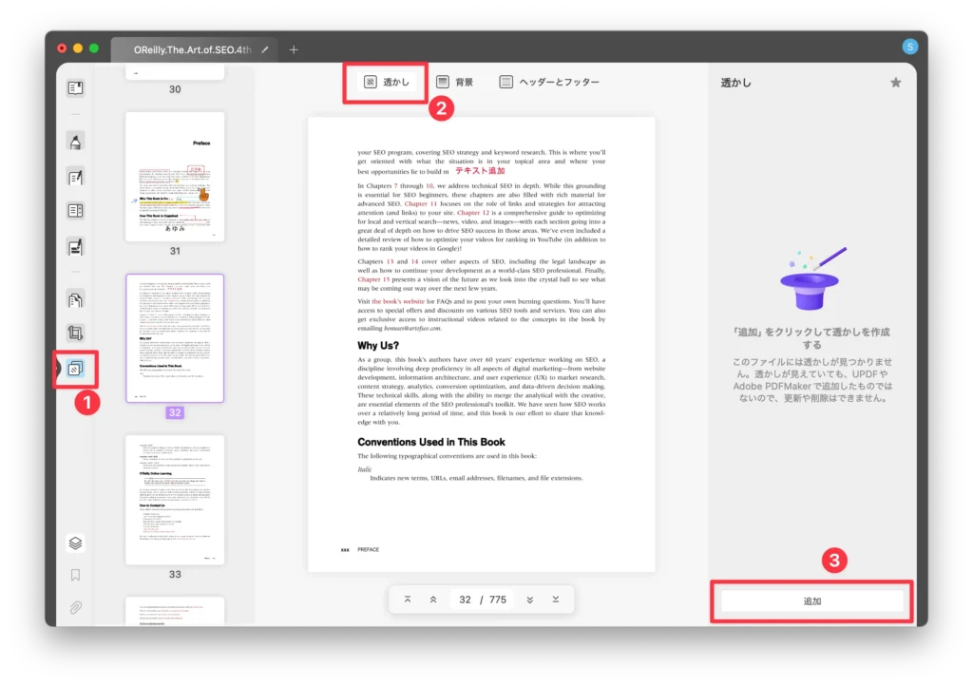This screenshot has width=973, height=686.
Task: Open the Edit PDF tool
Action: click(x=75, y=177)
